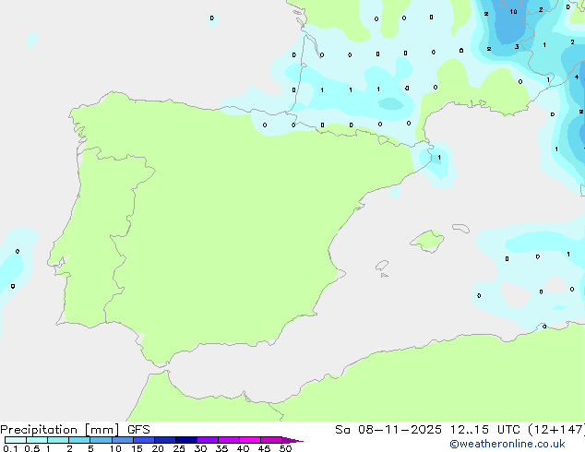Click the 40–45 mm magenta legend swatch
The width and height of the screenshot is (585, 452).
pyautogui.click(x=250, y=440)
